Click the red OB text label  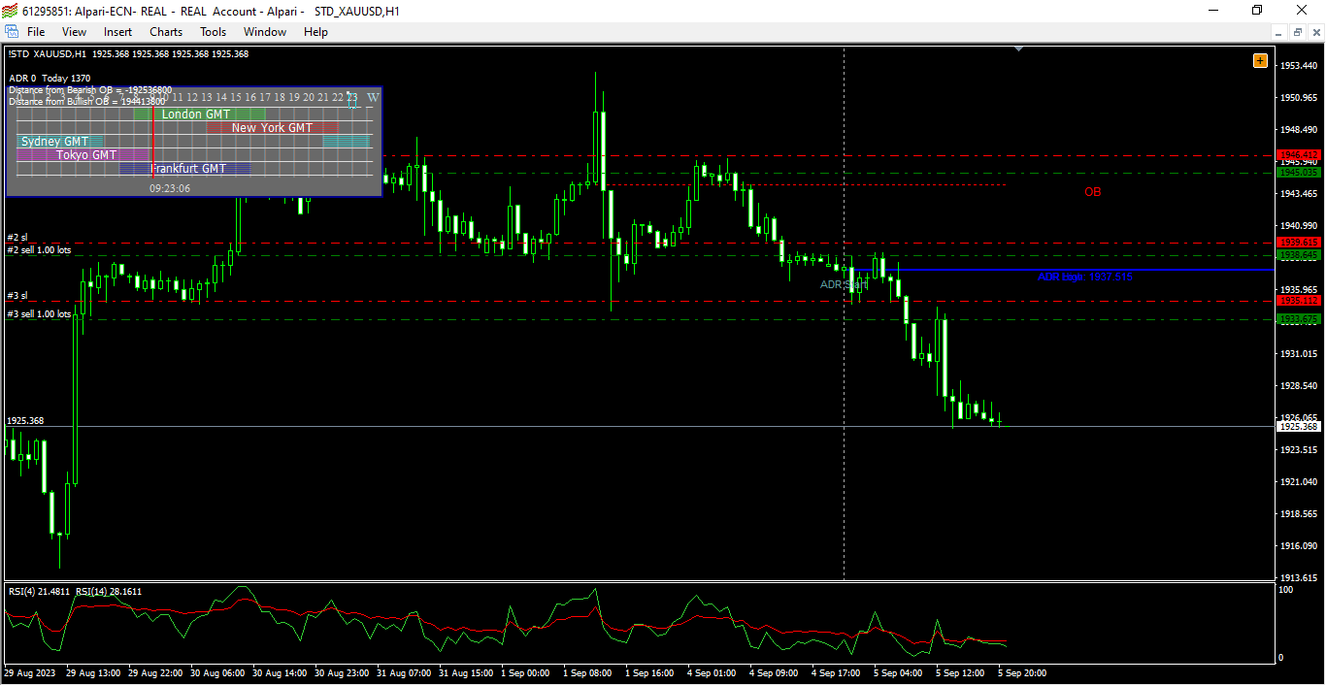pyautogui.click(x=1092, y=192)
